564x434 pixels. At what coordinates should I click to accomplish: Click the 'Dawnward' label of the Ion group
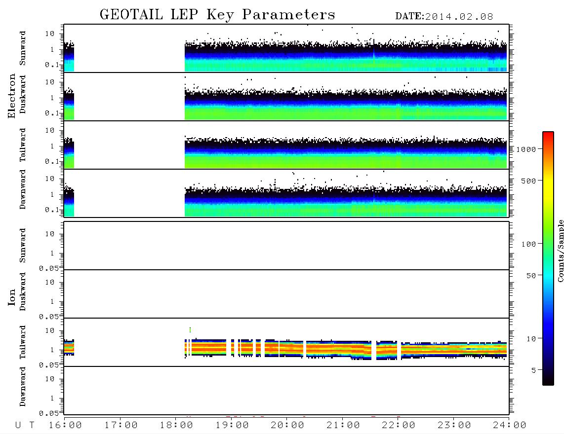[23, 387]
